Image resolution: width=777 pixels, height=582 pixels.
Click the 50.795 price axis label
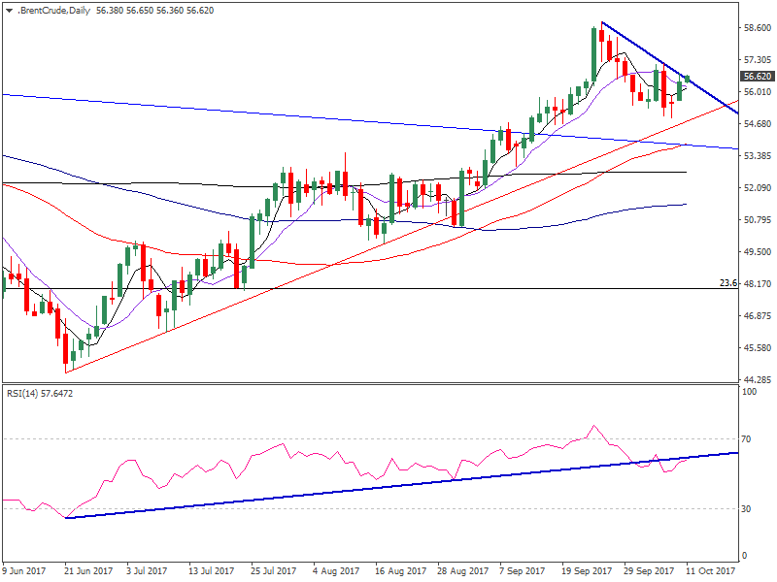click(758, 220)
